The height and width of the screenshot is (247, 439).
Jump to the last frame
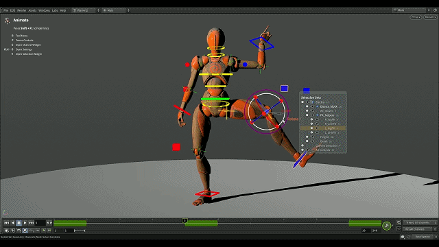pyautogui.click(x=31, y=223)
